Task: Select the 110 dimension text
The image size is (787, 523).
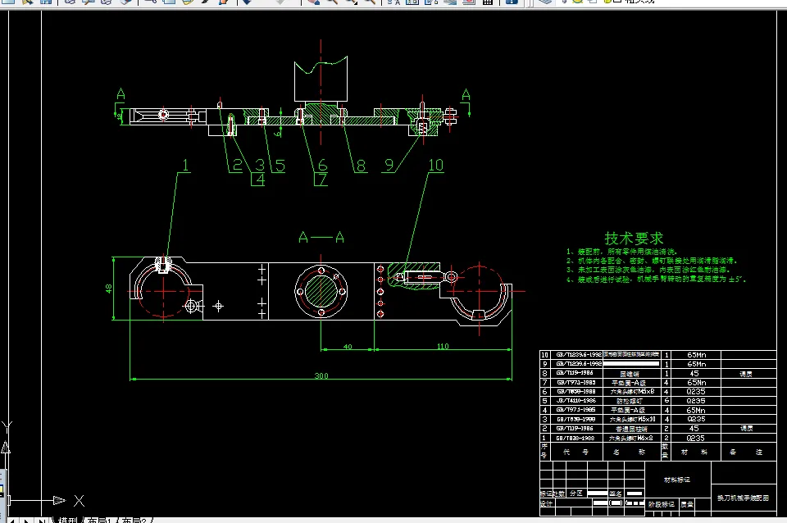Action: tap(443, 346)
